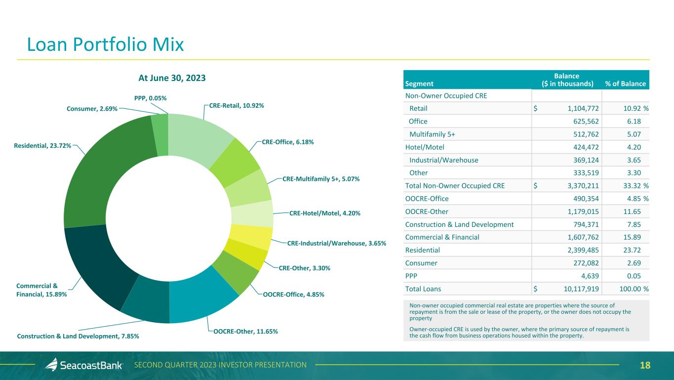This screenshot has height=380, width=674.
Task: Select Second Quarter 2023 Investor Presentation footer text
Action: pos(221,365)
